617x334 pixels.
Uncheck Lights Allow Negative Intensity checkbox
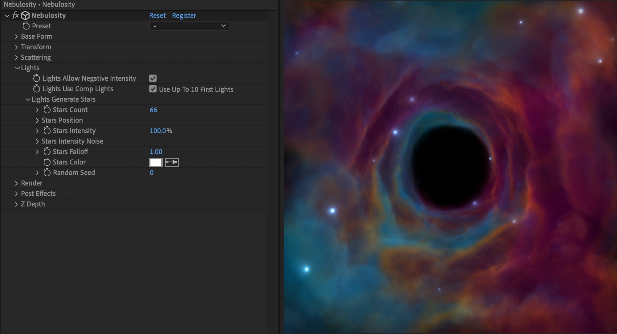tap(153, 78)
